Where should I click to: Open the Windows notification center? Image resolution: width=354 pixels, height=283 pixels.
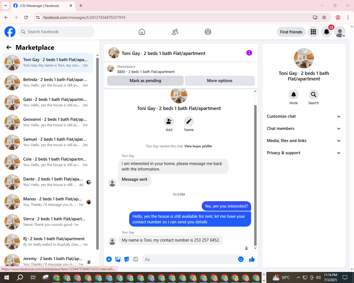pyautogui.click(x=345, y=277)
